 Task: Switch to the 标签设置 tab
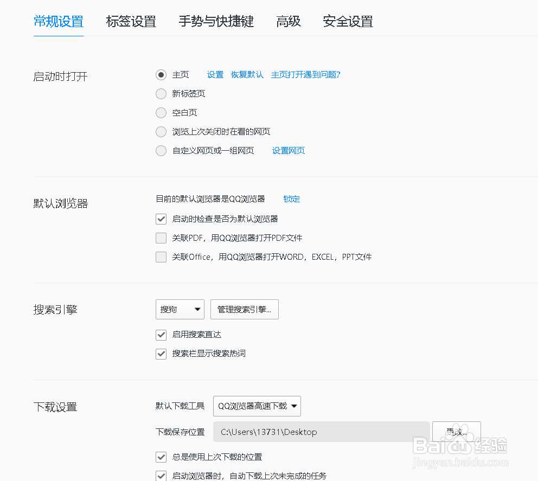[x=131, y=22]
